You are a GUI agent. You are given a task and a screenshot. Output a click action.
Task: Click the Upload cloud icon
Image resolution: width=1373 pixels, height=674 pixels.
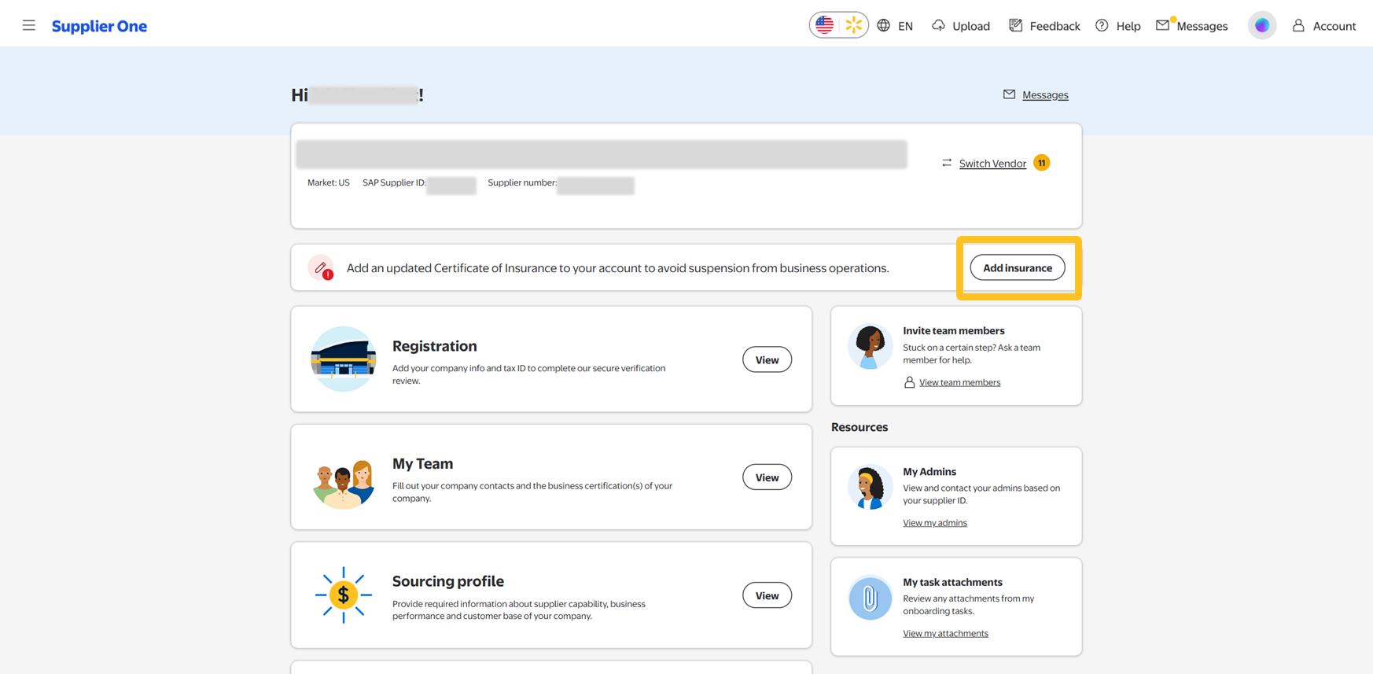[938, 26]
